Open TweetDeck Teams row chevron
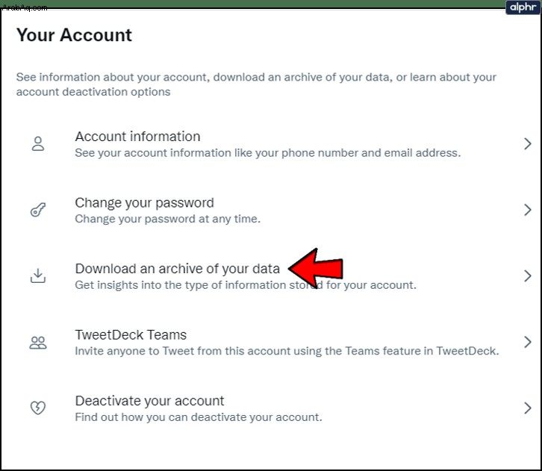This screenshot has height=471, width=542. (528, 342)
